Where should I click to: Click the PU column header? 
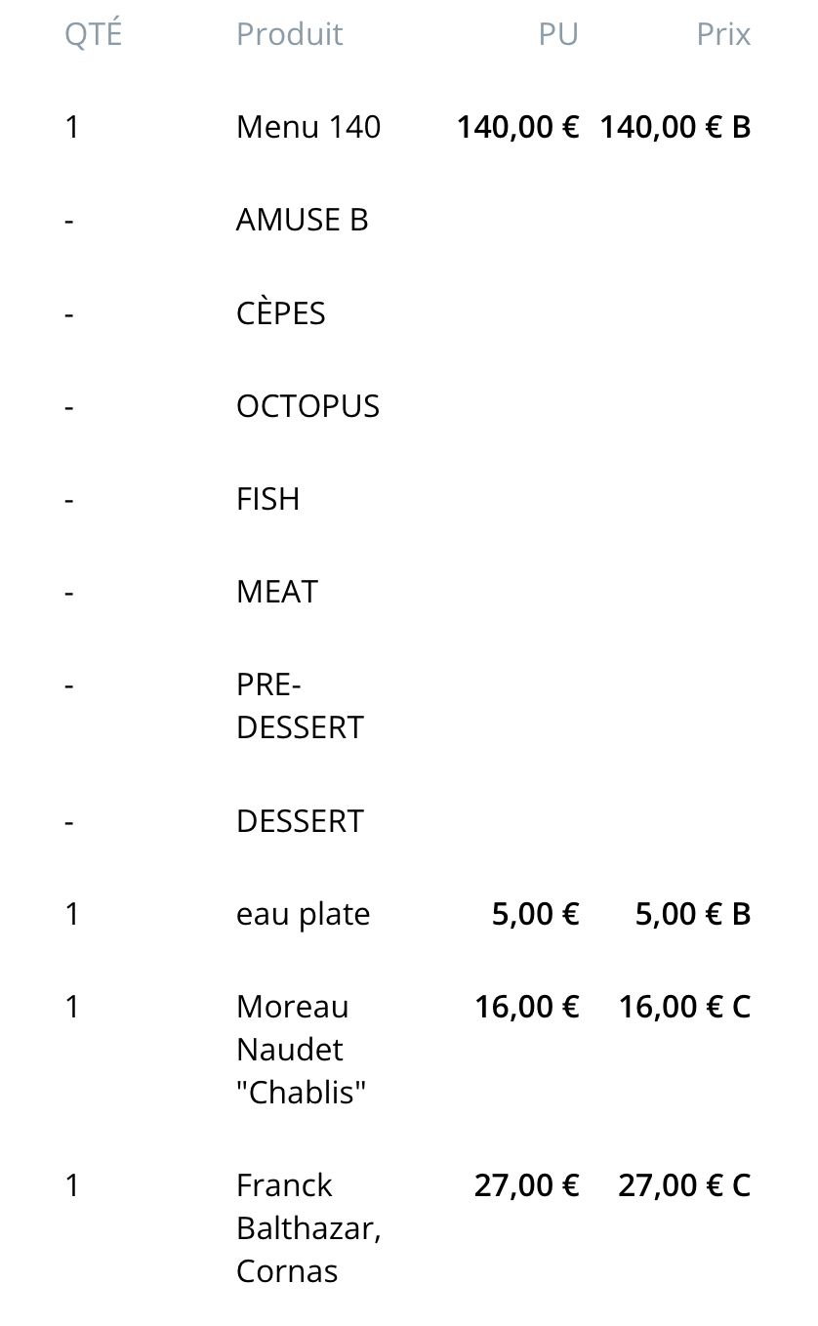click(x=558, y=34)
